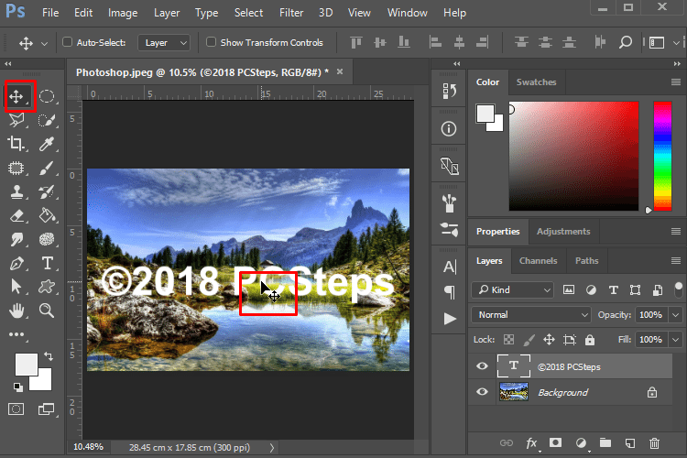Switch to the Channels tab
This screenshot has width=687, height=458.
[538, 261]
